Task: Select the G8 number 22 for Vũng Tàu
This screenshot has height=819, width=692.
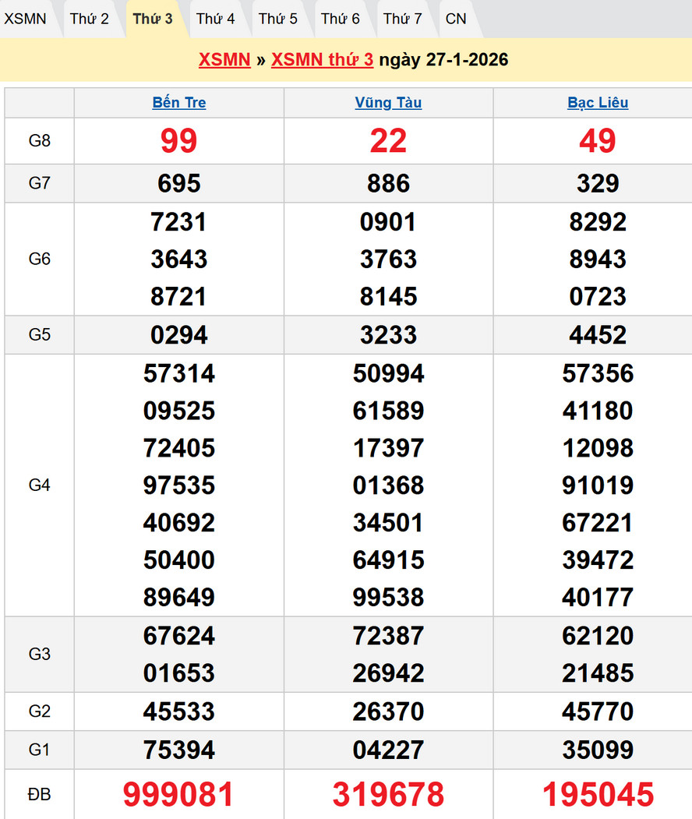Action: [x=388, y=141]
